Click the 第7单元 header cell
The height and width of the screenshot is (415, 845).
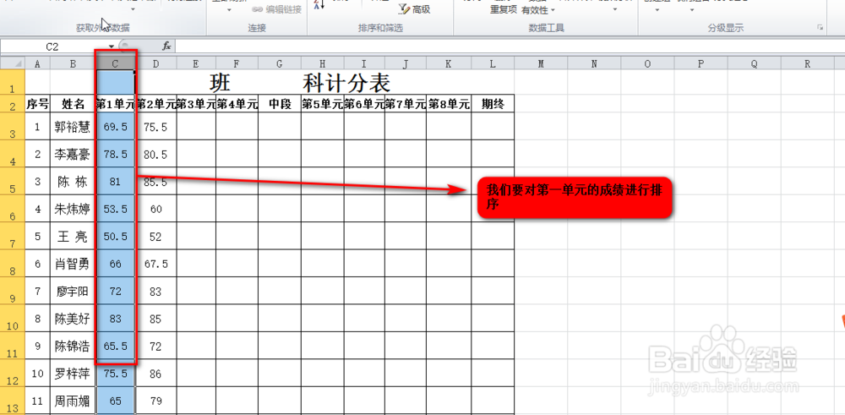(x=406, y=103)
